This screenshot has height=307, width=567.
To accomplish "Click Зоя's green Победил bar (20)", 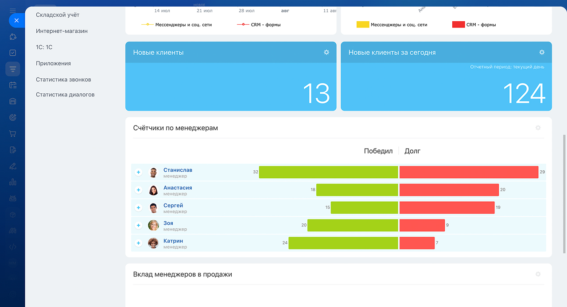I will click(x=353, y=225).
